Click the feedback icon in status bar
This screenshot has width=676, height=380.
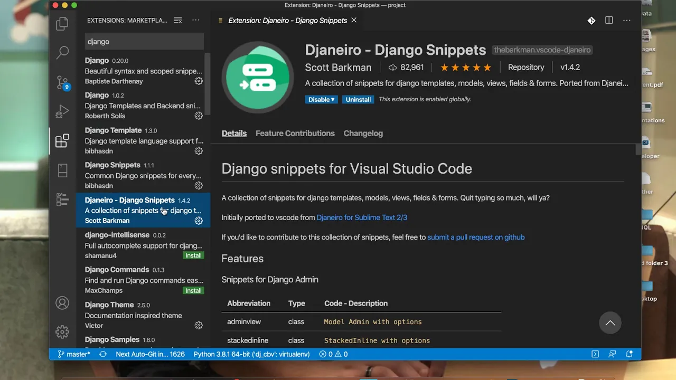(612, 354)
